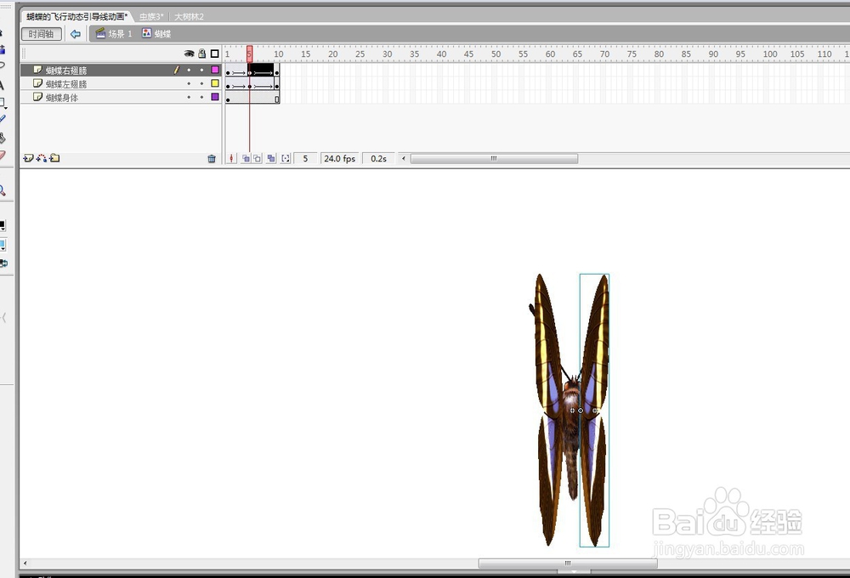Click the 蝴蝶 symbol icon in breadcrumb

[146, 33]
